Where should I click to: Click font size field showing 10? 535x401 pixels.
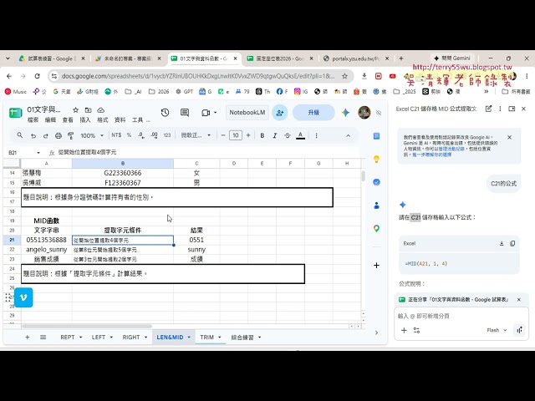click(236, 135)
